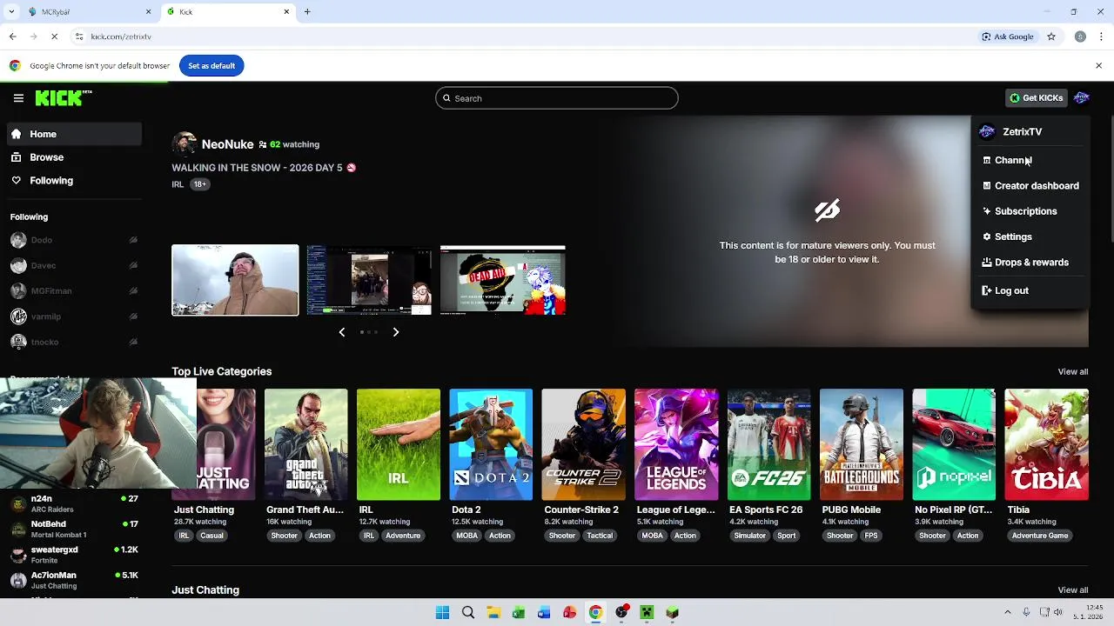The width and height of the screenshot is (1114, 626).
Task: Go to next carousel slide arrow
Action: (x=396, y=332)
